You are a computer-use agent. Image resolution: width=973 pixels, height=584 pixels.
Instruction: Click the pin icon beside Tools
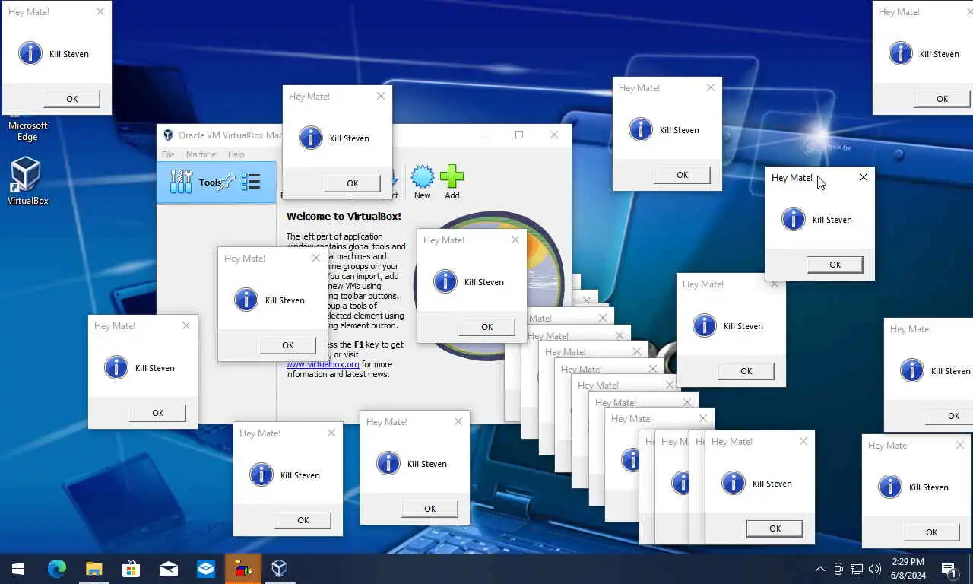pos(227,182)
